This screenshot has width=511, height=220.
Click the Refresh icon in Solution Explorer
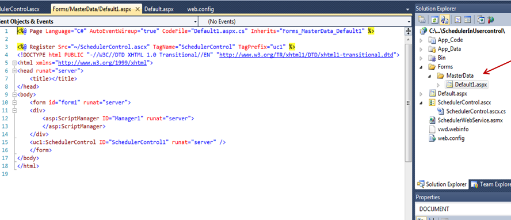coord(434,20)
